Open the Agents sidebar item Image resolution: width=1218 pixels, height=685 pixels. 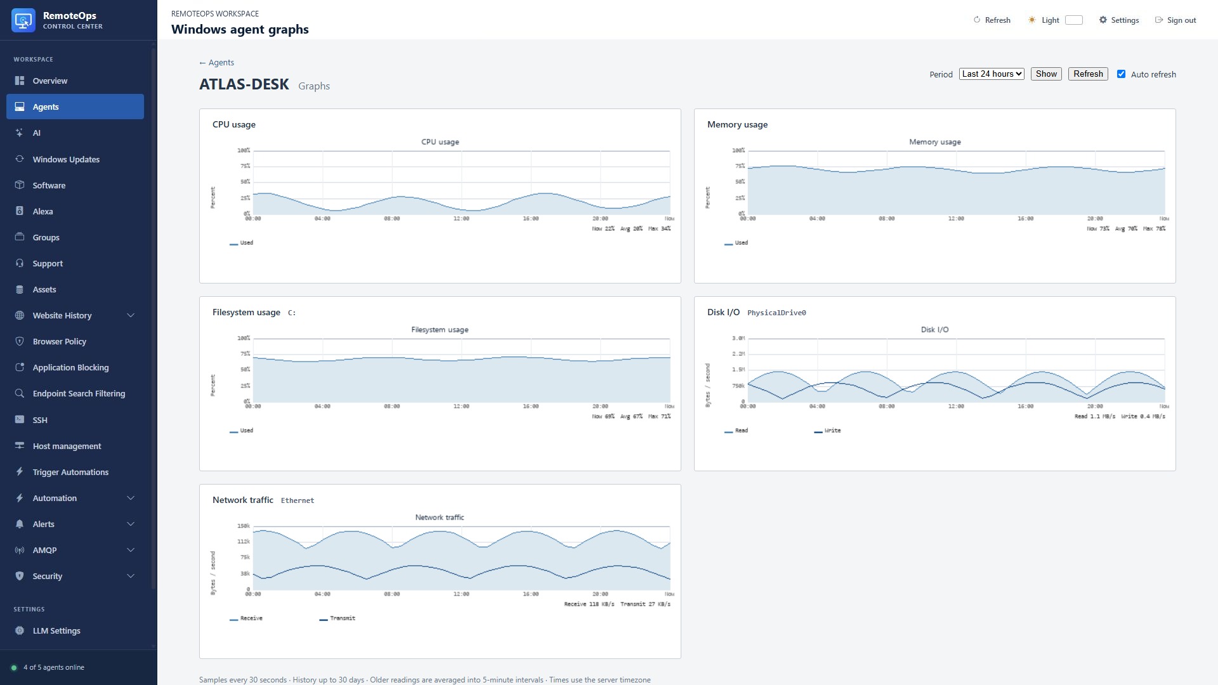pyautogui.click(x=75, y=107)
